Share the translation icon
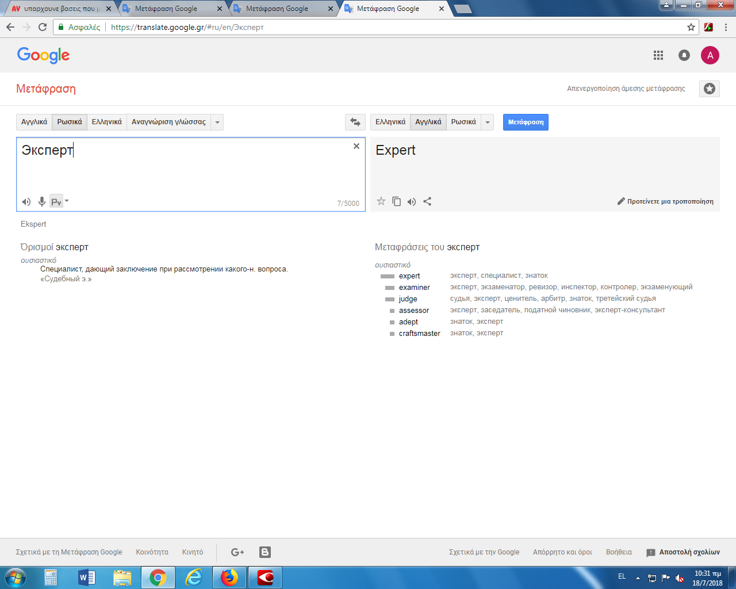Viewport: 736px width, 589px height. point(427,201)
